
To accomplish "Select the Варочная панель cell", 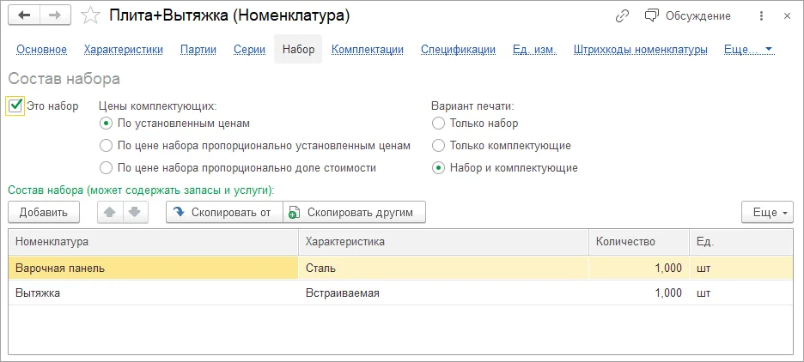I will click(154, 268).
